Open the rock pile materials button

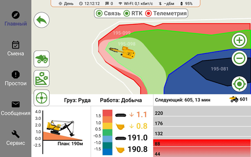click(42, 78)
